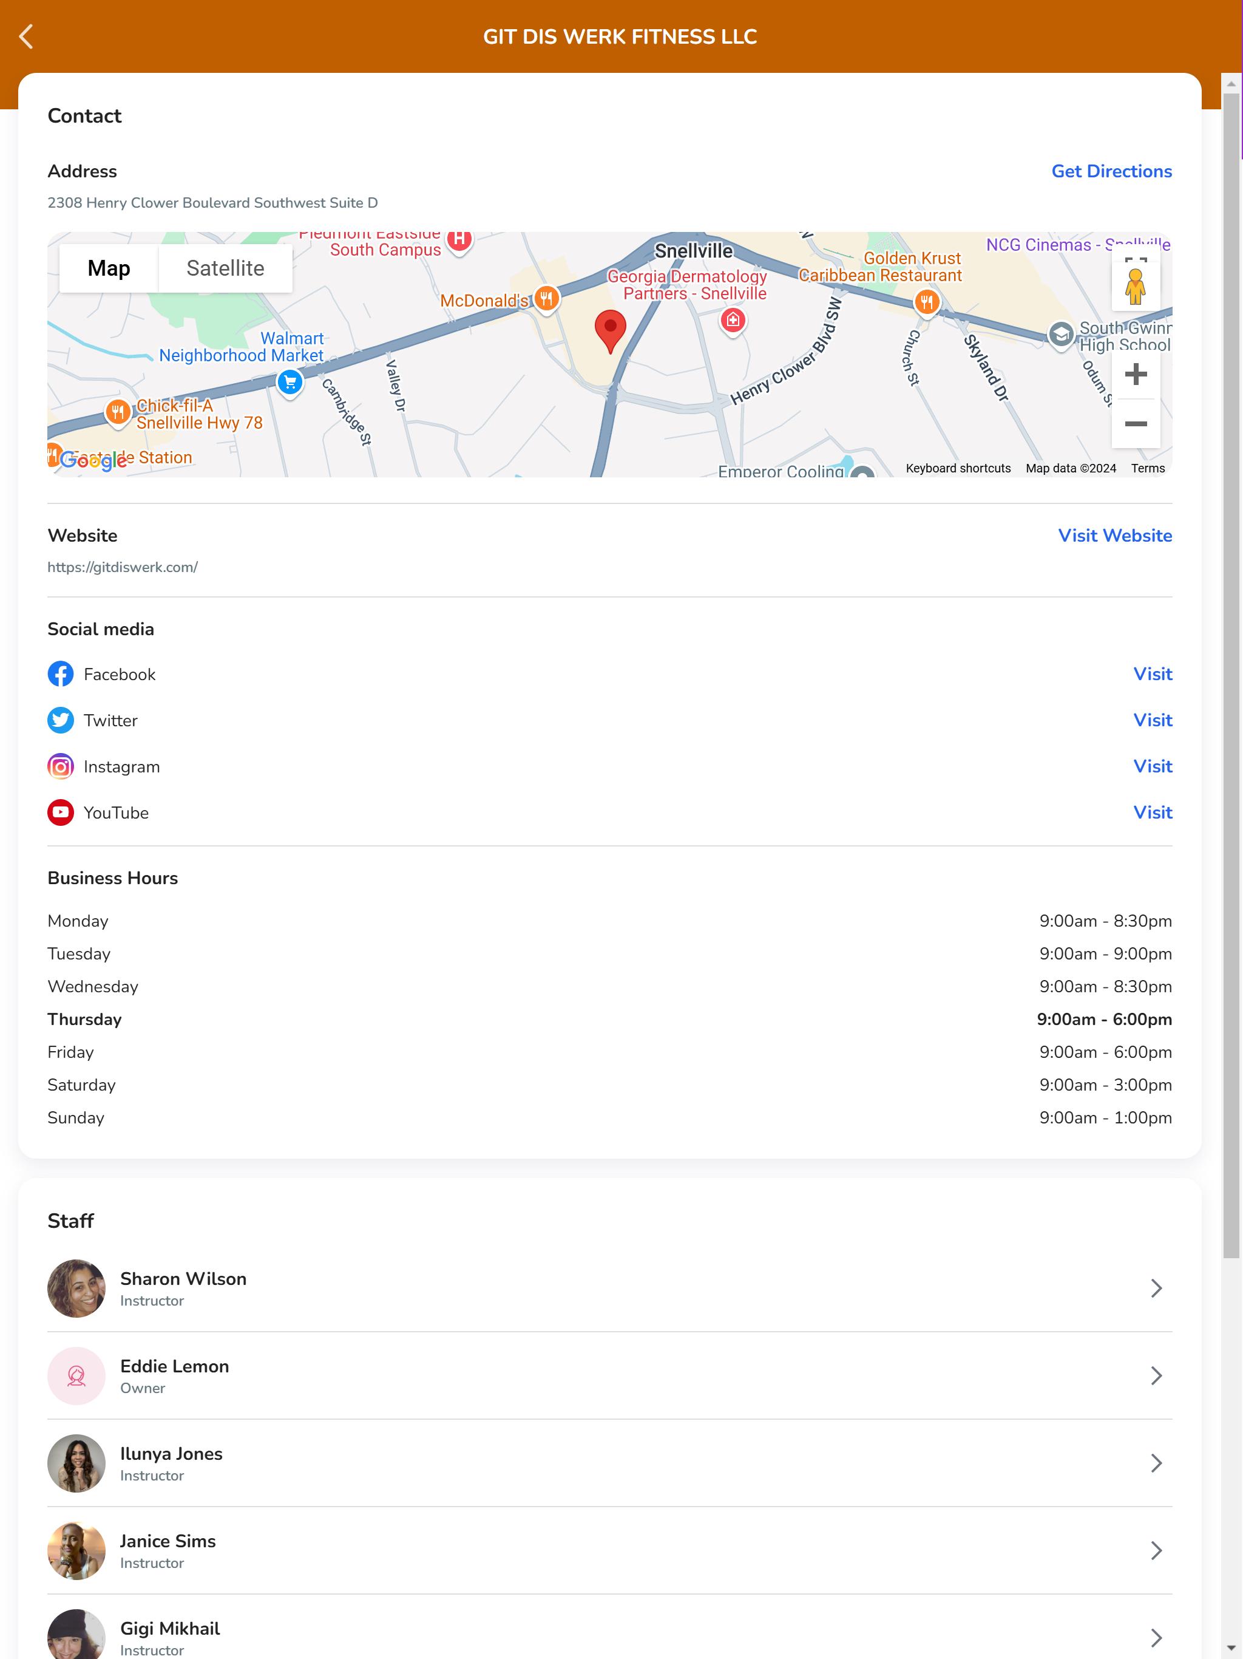This screenshot has width=1243, height=1659.
Task: Click the https://gitdiswerk.com/ URL text
Action: tap(122, 567)
